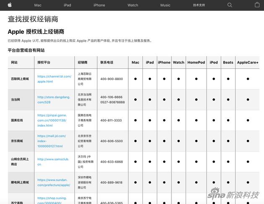Click the Mac dot in 百联网上商城 row
Screen dimensions: 264x204
pyautogui.click(x=135, y=79)
